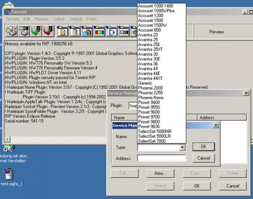This screenshot has width=253, height=199.
Task: Choose Avantra 44XT from the list
Action: coord(150,78)
